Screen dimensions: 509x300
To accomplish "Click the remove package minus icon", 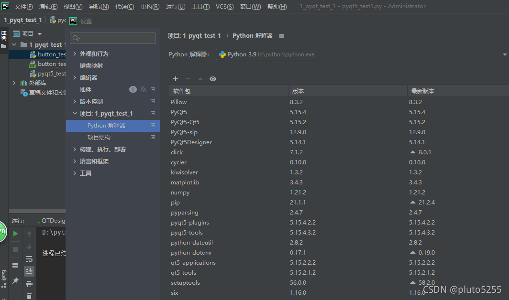I will pos(188,79).
